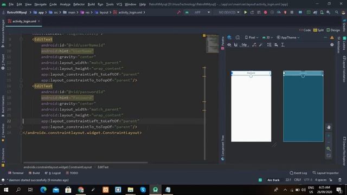Screen dimensions: 347x195
Task: Open the Attributes side panel
Action: point(338,45)
